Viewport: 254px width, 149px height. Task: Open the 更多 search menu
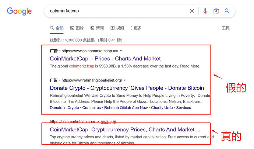click(136, 28)
